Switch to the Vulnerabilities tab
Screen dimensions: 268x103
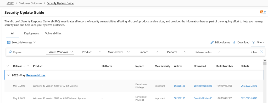point(53,34)
